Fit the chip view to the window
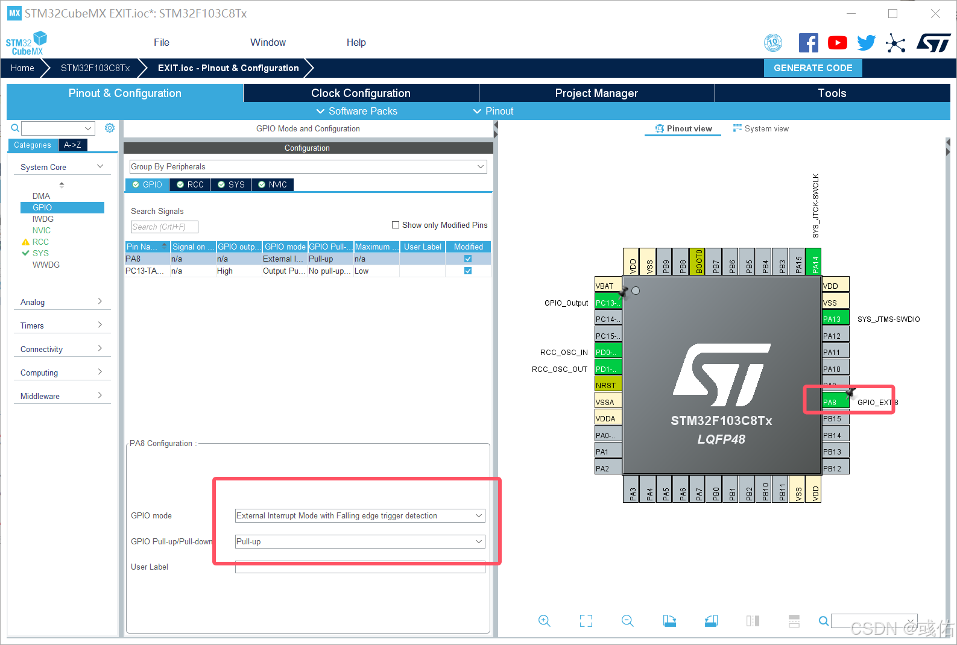 click(586, 621)
